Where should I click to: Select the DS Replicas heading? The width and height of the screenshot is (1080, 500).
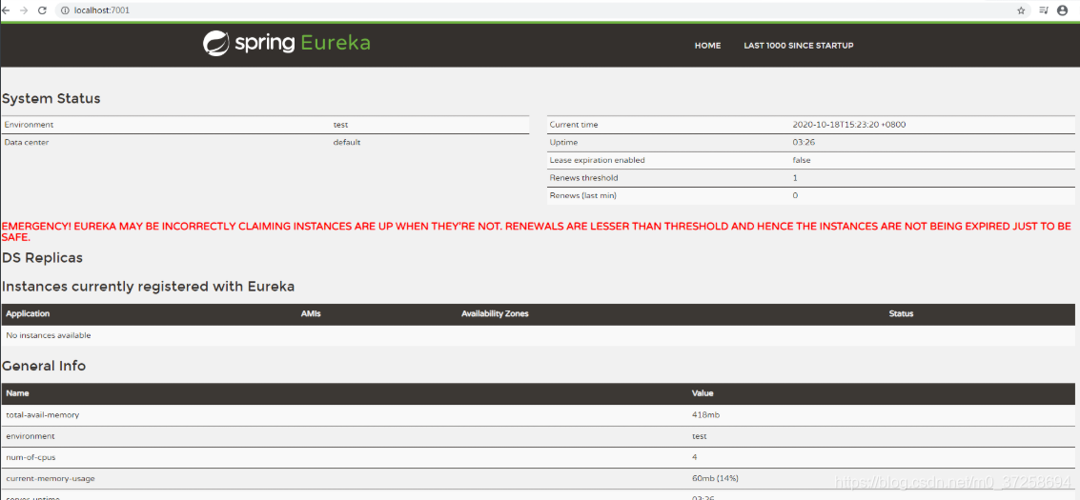43,258
